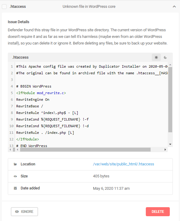The image size is (180, 221).
Task: Click 'Unknown file in WordPress core' text
Action: coord(89,7)
